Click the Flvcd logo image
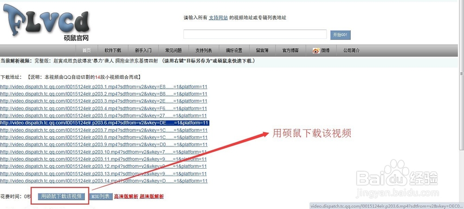The width and height of the screenshot is (464, 209). pos(46,22)
